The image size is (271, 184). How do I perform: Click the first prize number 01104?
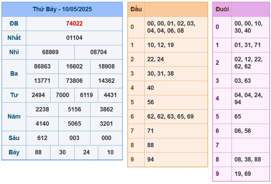coord(74,38)
